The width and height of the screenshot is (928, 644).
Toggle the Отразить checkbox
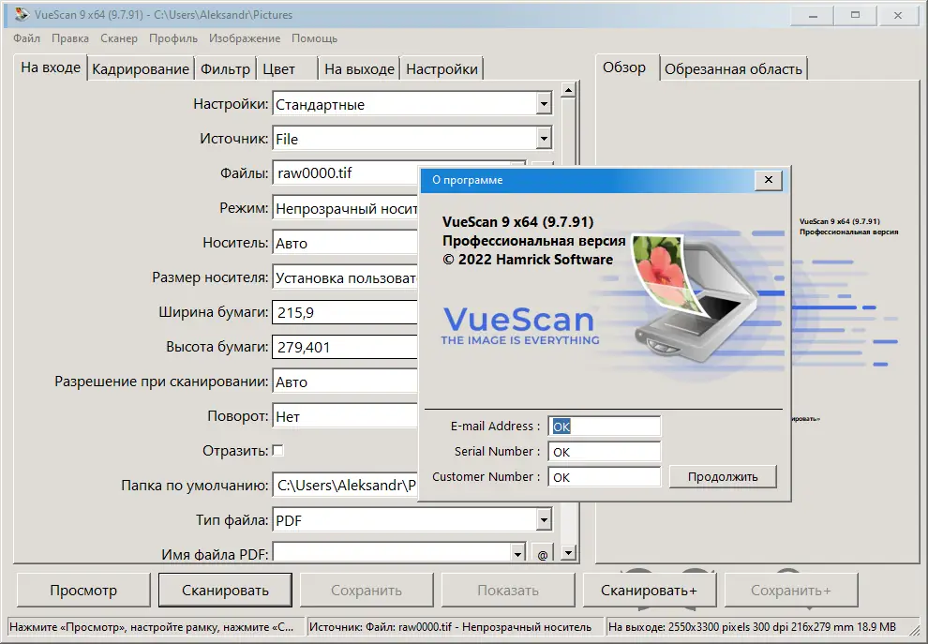277,451
